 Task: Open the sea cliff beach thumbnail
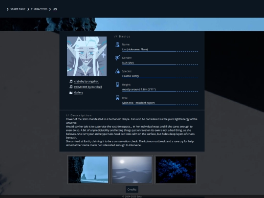click(88, 170)
